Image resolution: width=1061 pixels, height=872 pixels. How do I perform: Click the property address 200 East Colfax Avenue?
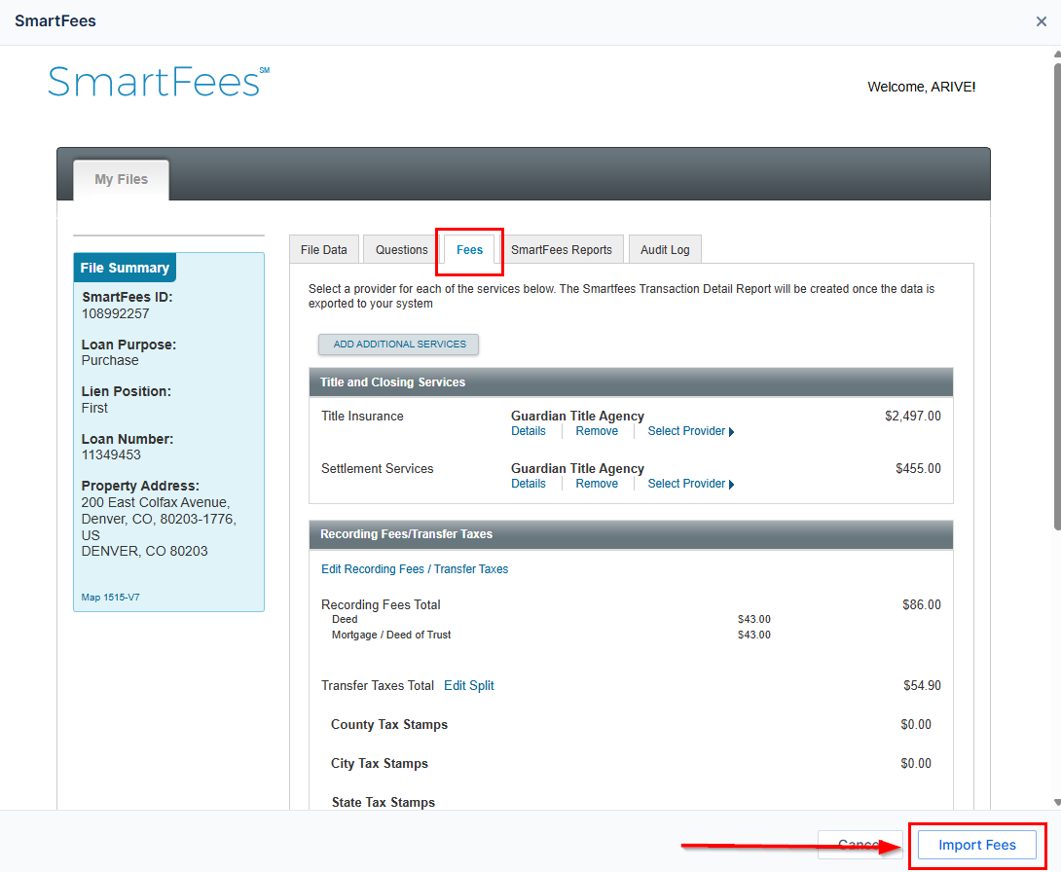point(156,502)
